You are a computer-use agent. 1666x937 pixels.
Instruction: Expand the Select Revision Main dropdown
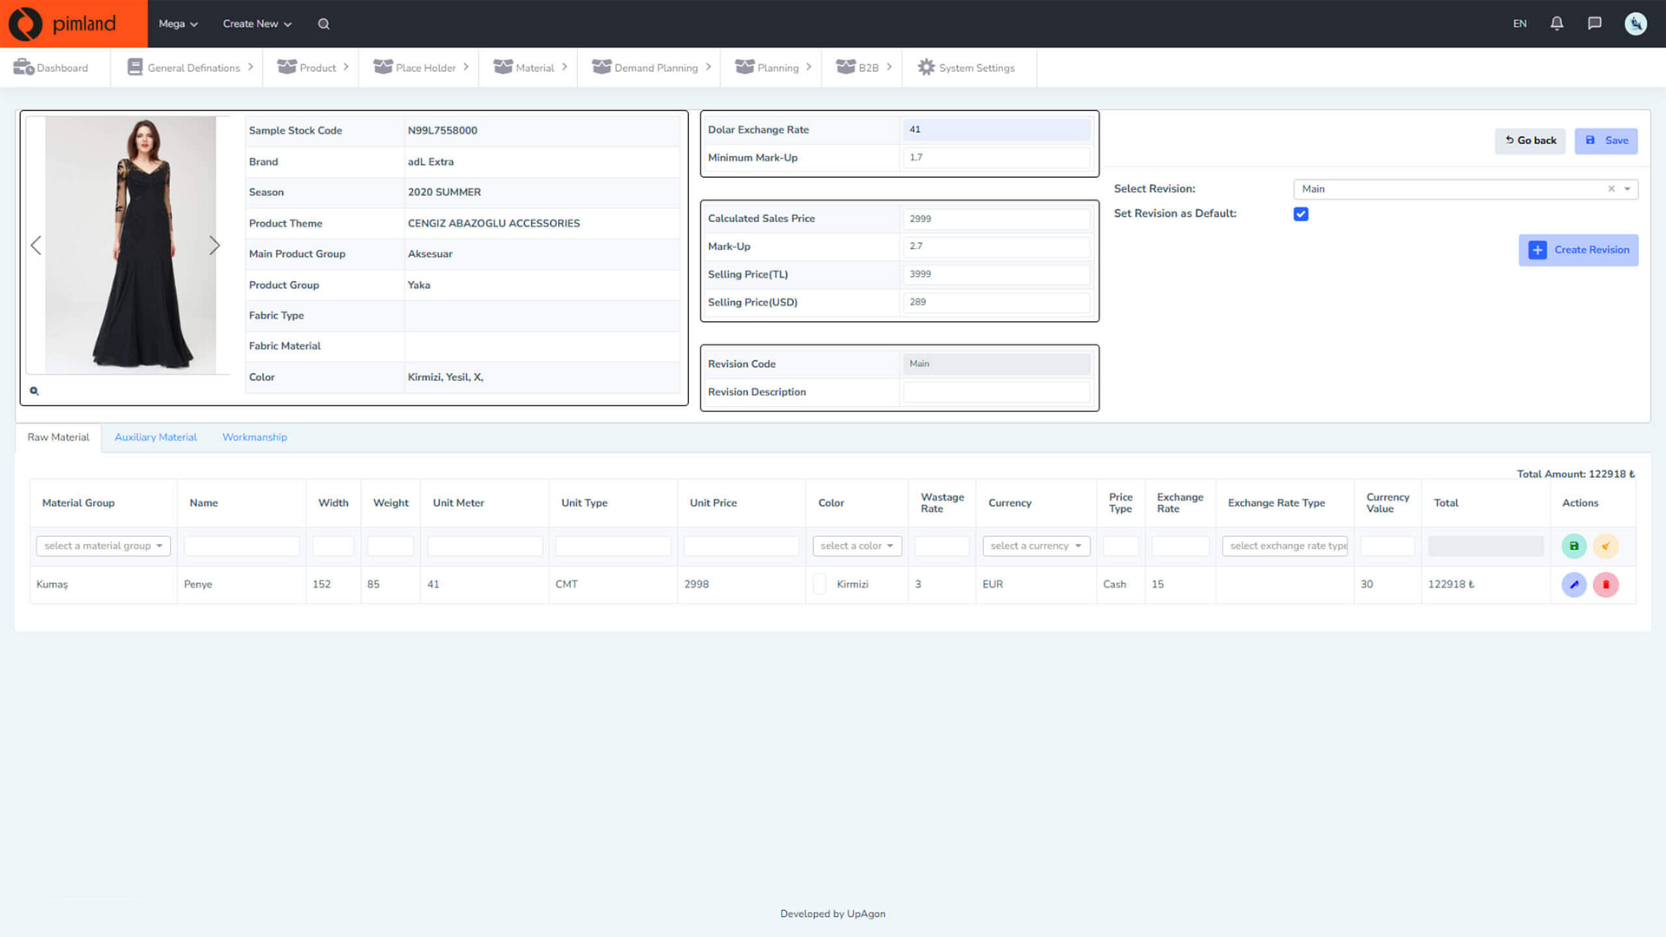tap(1627, 189)
